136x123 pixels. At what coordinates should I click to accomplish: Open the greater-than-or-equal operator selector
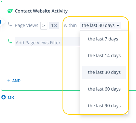[44, 26]
